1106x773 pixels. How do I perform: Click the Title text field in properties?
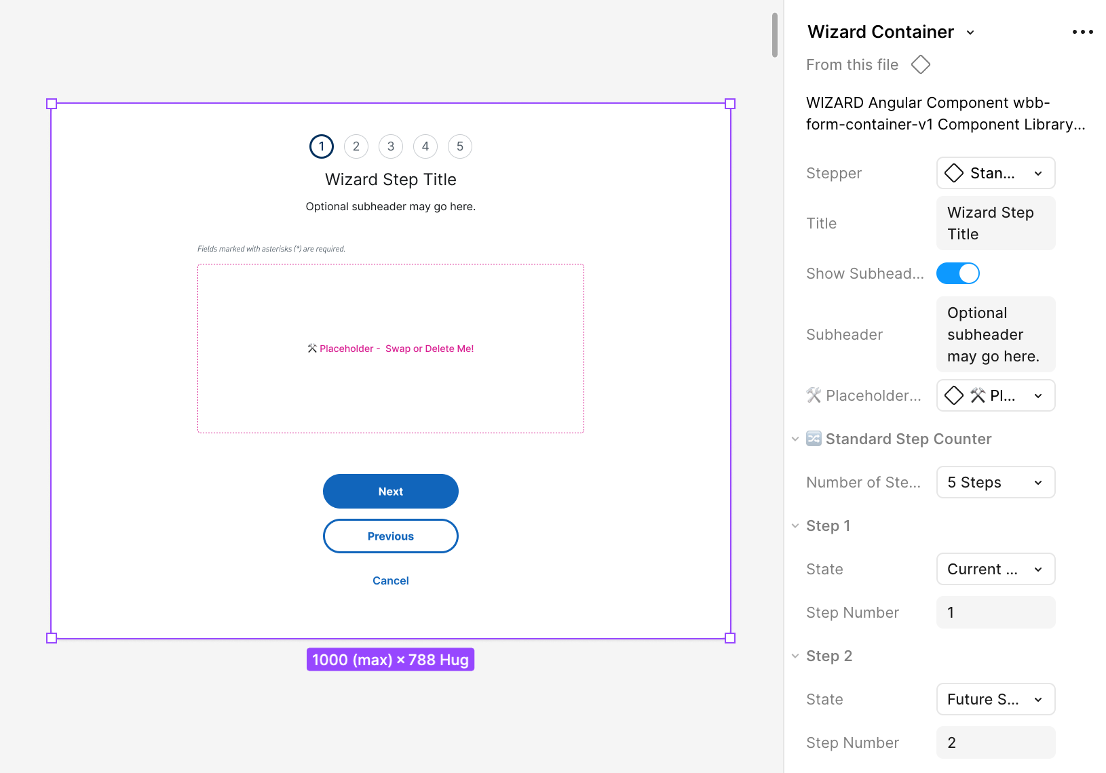(995, 223)
